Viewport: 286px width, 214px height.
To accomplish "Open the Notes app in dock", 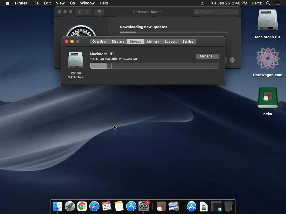I will 119,206.
